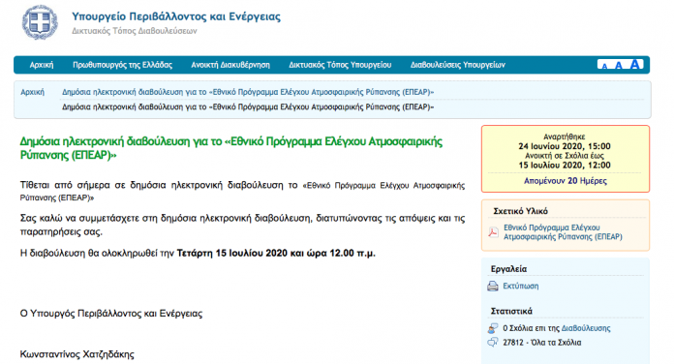
Task: Click the Ανοικτή σε Σχόλια έως label
Action: point(565,156)
